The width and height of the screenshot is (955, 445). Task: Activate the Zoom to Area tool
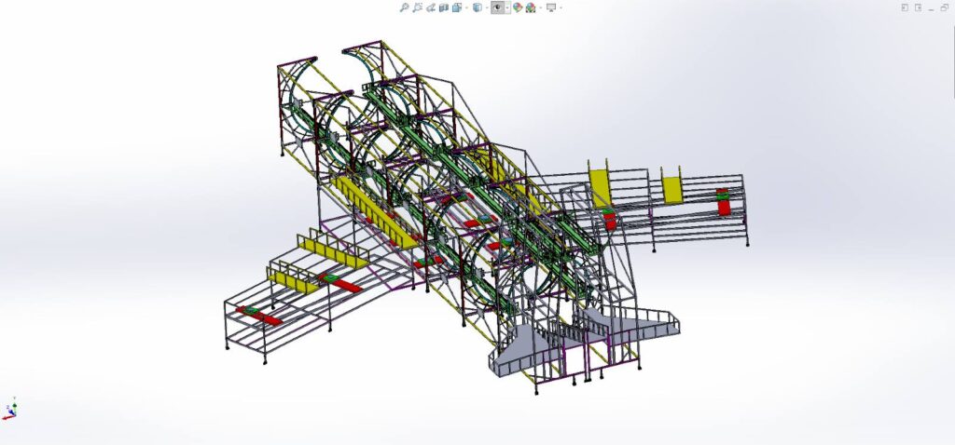pyautogui.click(x=417, y=7)
